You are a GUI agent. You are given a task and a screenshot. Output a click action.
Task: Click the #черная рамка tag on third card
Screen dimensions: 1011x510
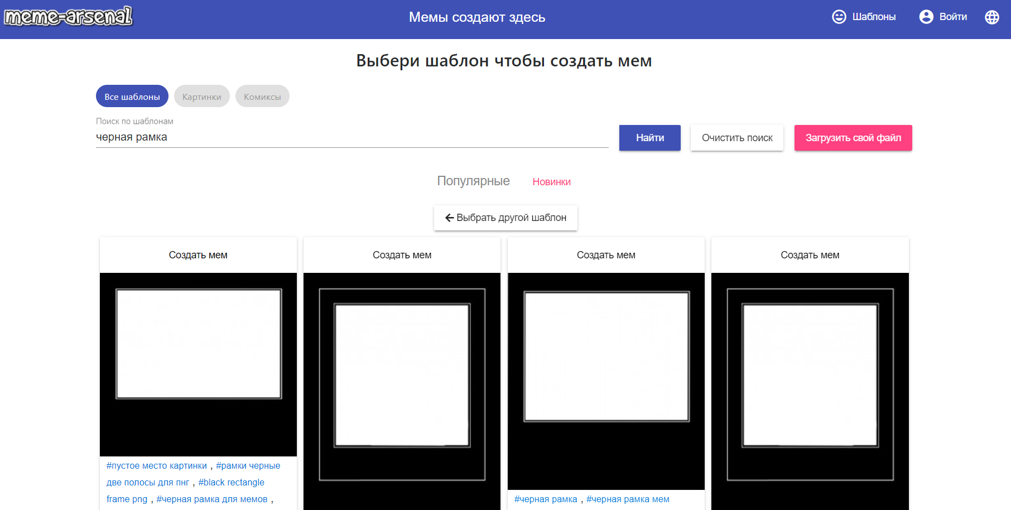click(546, 499)
